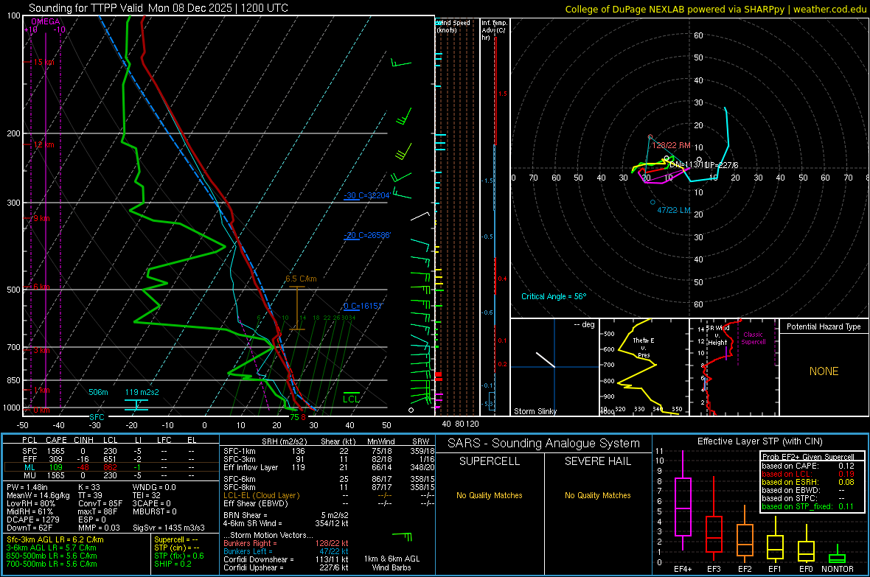
Task: Click the 'Effective Layer STP (with CIN)' title
Action: (759, 441)
